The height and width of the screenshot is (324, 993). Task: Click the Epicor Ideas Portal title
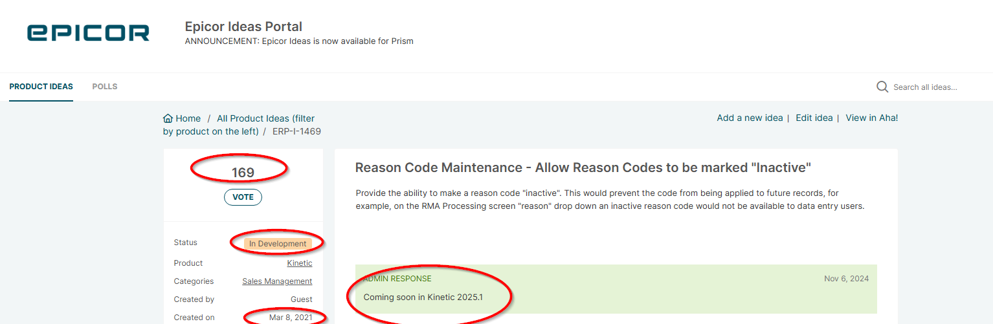[x=243, y=27]
